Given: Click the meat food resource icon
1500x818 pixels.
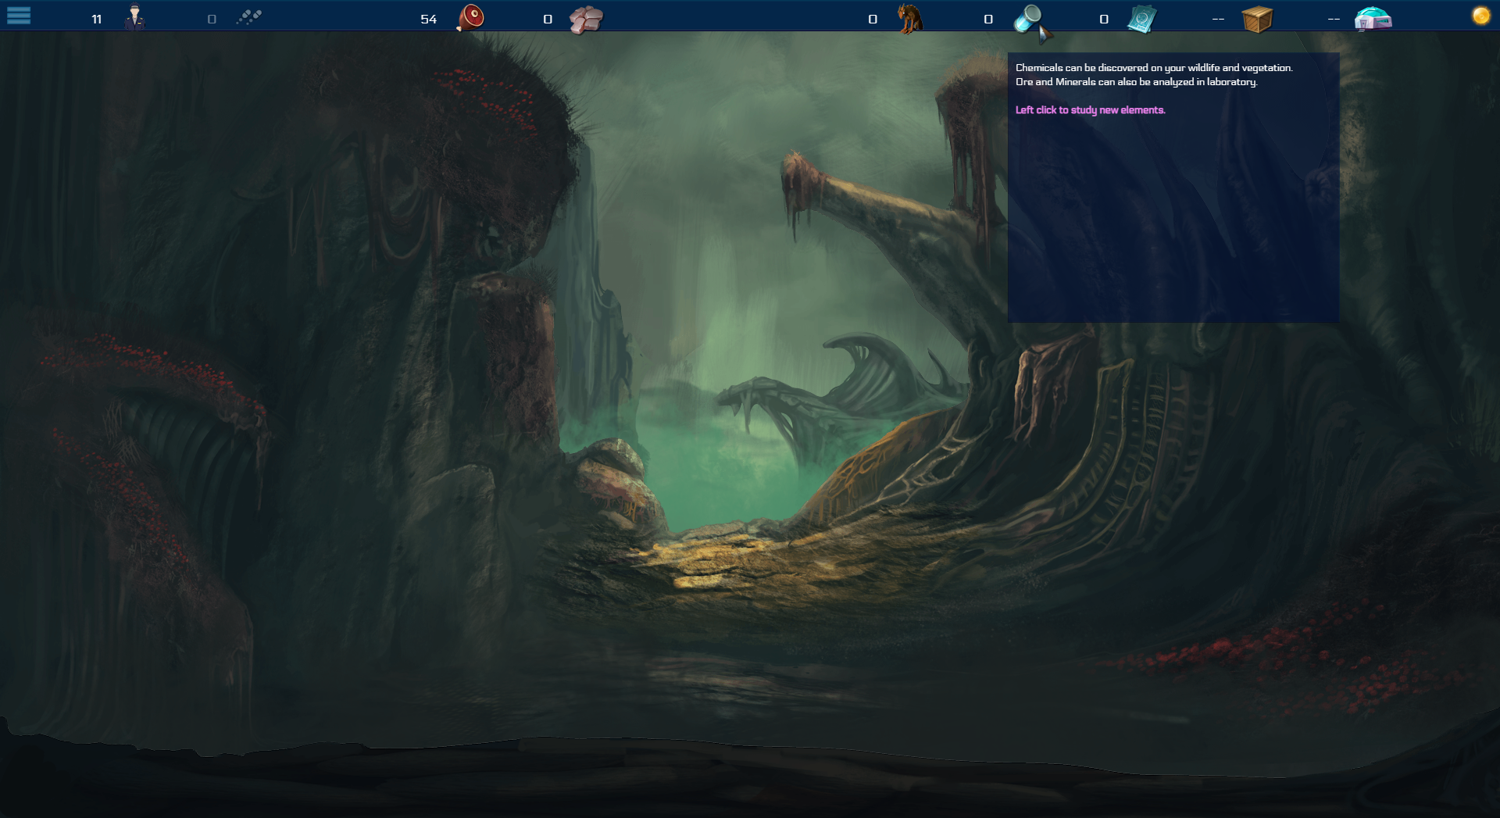Looking at the screenshot, I should click(x=470, y=17).
